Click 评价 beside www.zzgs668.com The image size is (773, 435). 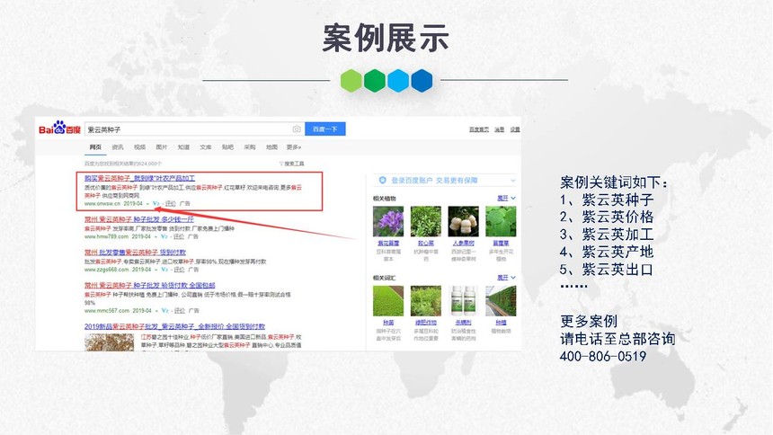tap(179, 270)
